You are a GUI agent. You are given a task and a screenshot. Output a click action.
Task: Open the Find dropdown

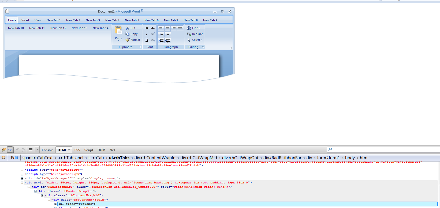click(x=194, y=28)
